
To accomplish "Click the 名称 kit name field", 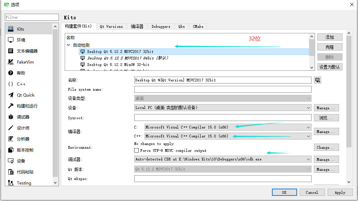I will pyautogui.click(x=223, y=80).
